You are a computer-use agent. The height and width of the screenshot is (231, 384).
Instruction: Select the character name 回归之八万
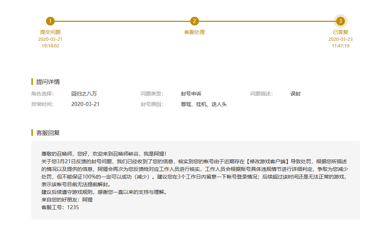pyautogui.click(x=84, y=94)
